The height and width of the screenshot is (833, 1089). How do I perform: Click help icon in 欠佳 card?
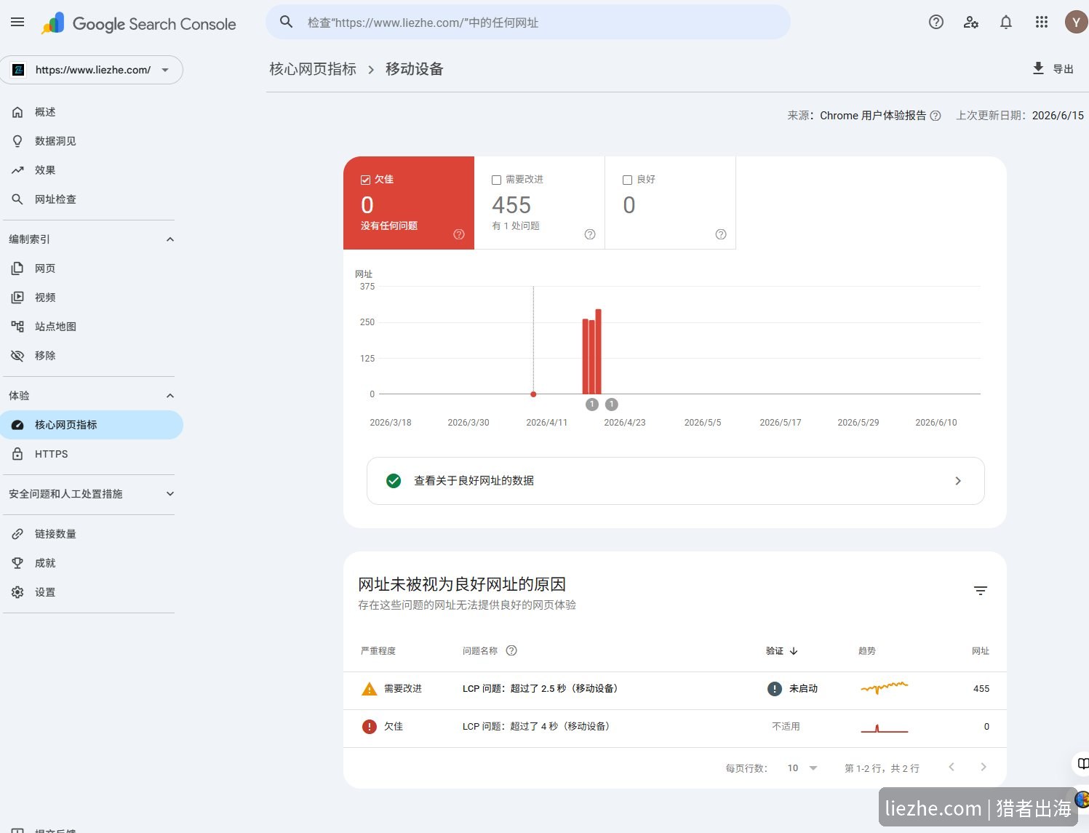[x=459, y=234]
